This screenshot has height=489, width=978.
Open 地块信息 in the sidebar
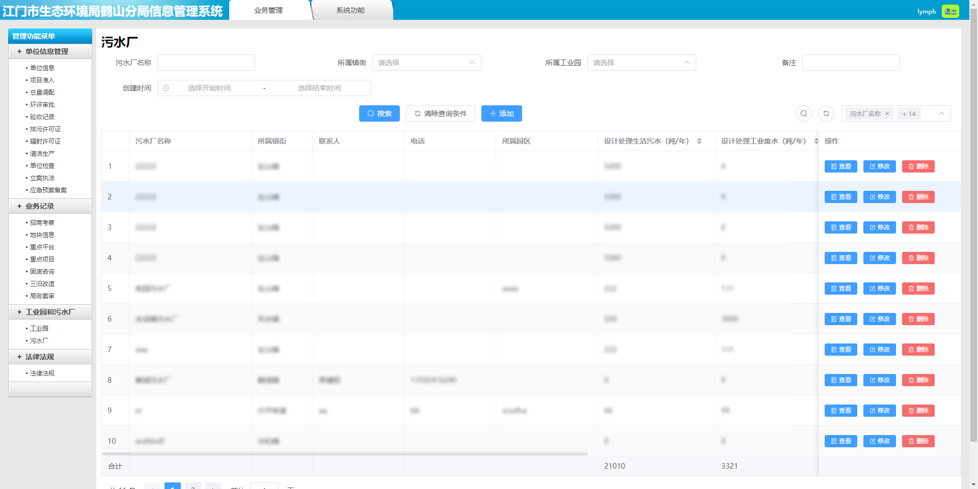pyautogui.click(x=42, y=235)
